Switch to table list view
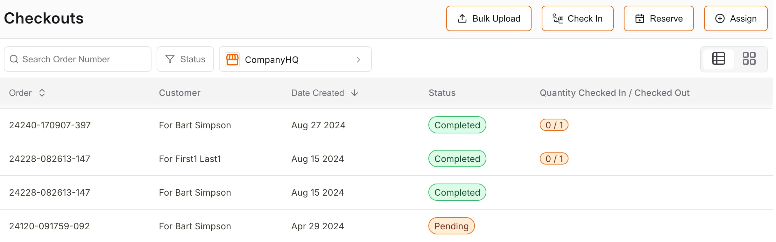The height and width of the screenshot is (242, 776). tap(718, 59)
